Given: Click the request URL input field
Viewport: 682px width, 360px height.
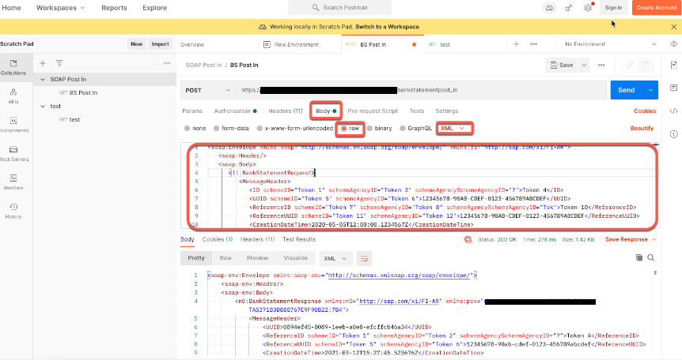Looking at the screenshot, I should [x=419, y=90].
